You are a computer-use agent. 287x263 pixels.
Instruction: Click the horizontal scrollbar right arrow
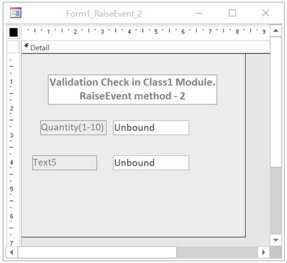pos(263,252)
